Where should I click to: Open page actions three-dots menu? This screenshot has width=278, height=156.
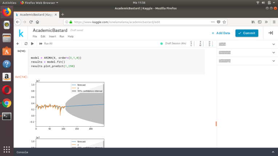pyautogui.click(x=213, y=22)
